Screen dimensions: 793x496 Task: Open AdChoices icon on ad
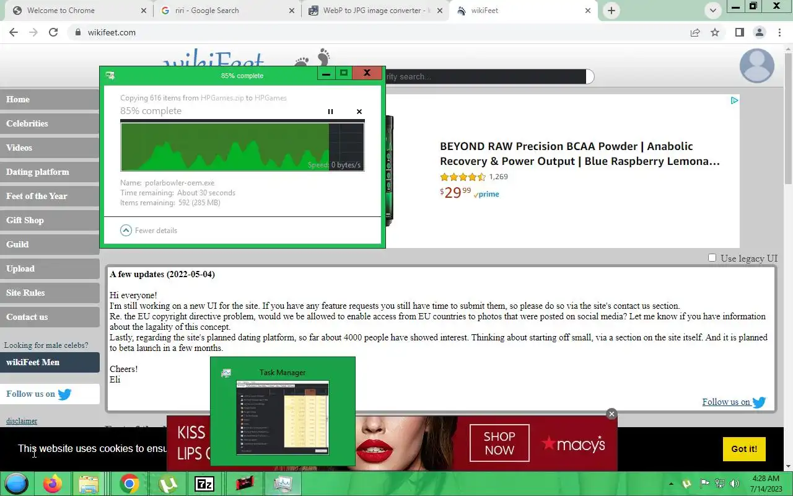[734, 100]
